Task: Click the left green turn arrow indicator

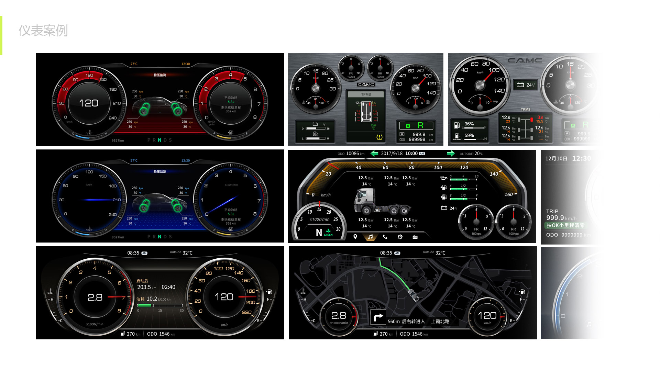Action: coord(374,154)
